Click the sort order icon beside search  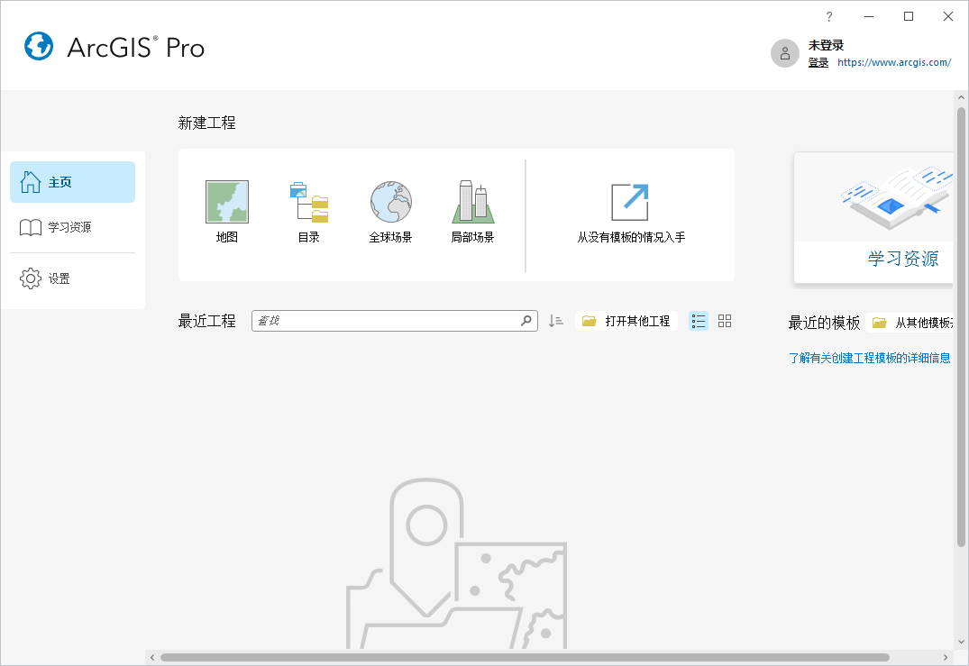tap(555, 320)
